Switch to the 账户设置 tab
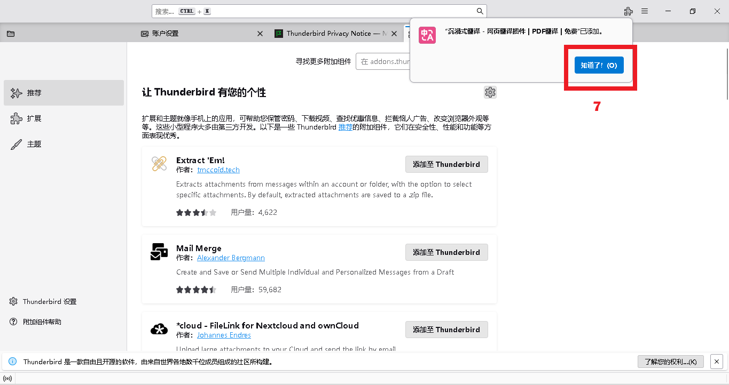729x385 pixels. pyautogui.click(x=202, y=33)
